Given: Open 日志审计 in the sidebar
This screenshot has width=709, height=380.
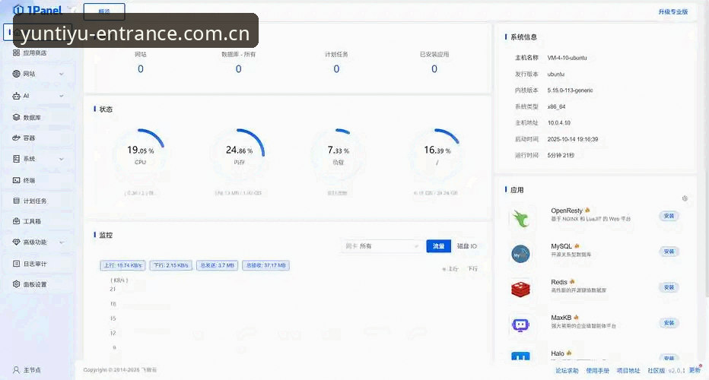Looking at the screenshot, I should click(x=35, y=264).
